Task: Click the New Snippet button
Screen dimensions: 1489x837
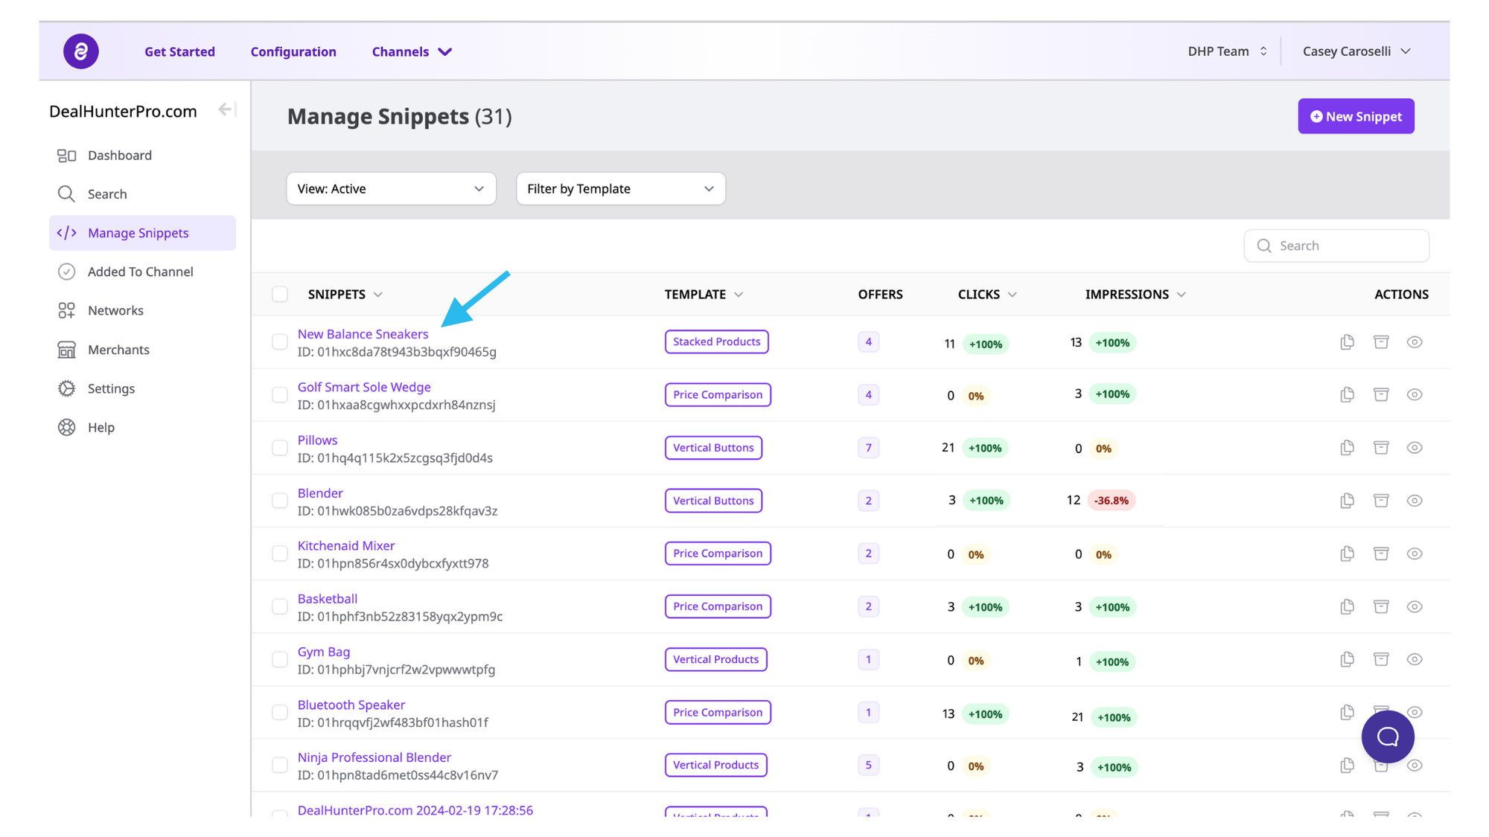Action: coord(1356,117)
